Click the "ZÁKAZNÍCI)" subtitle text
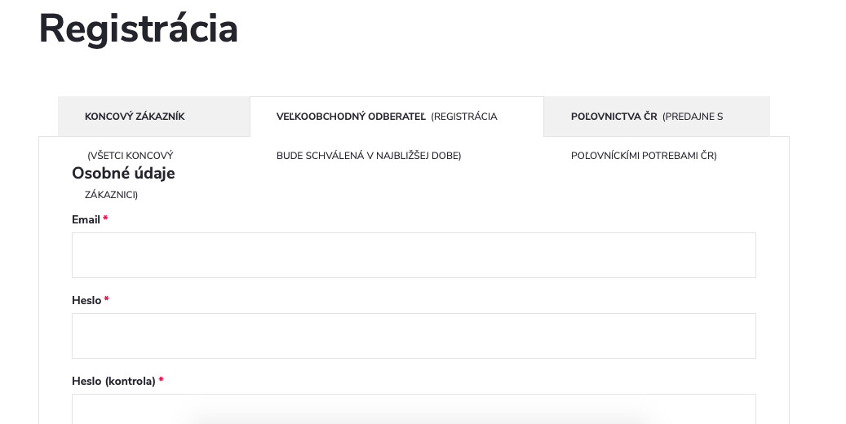This screenshot has height=424, width=846. (x=111, y=195)
